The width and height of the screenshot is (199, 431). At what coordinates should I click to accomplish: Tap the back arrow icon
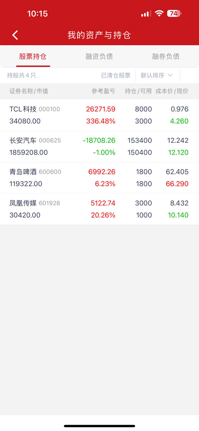[15, 35]
